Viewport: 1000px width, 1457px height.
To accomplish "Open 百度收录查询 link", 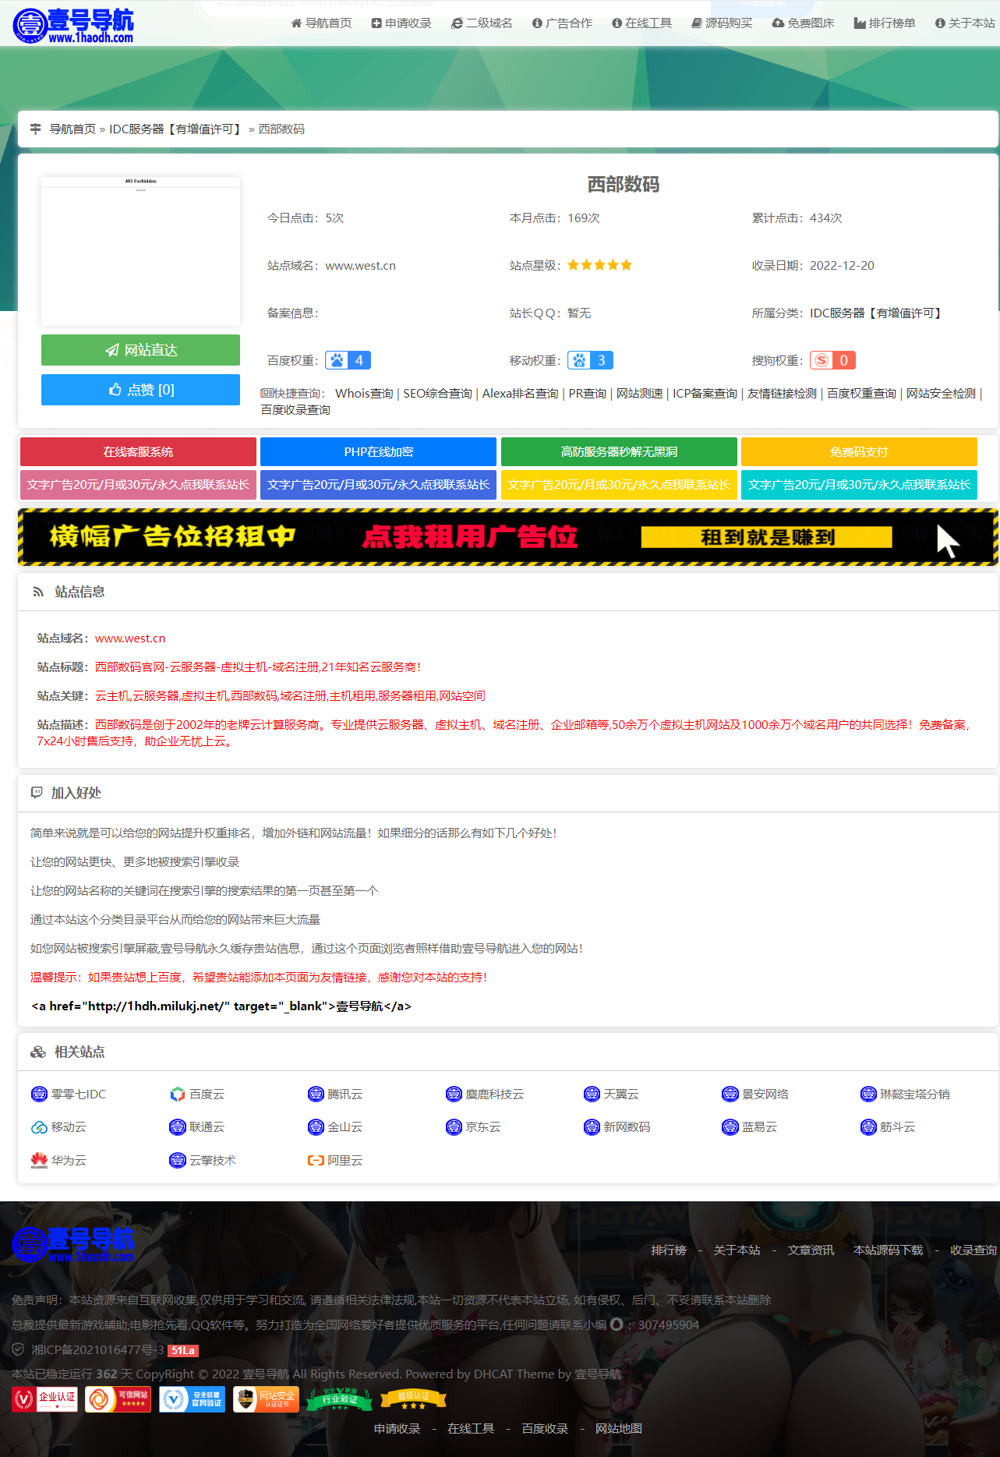I will (x=295, y=410).
